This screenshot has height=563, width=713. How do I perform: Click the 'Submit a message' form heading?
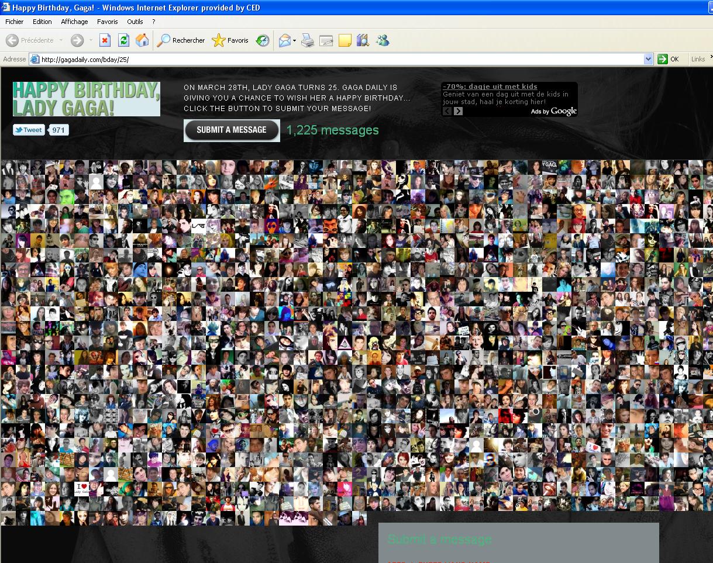click(x=439, y=539)
